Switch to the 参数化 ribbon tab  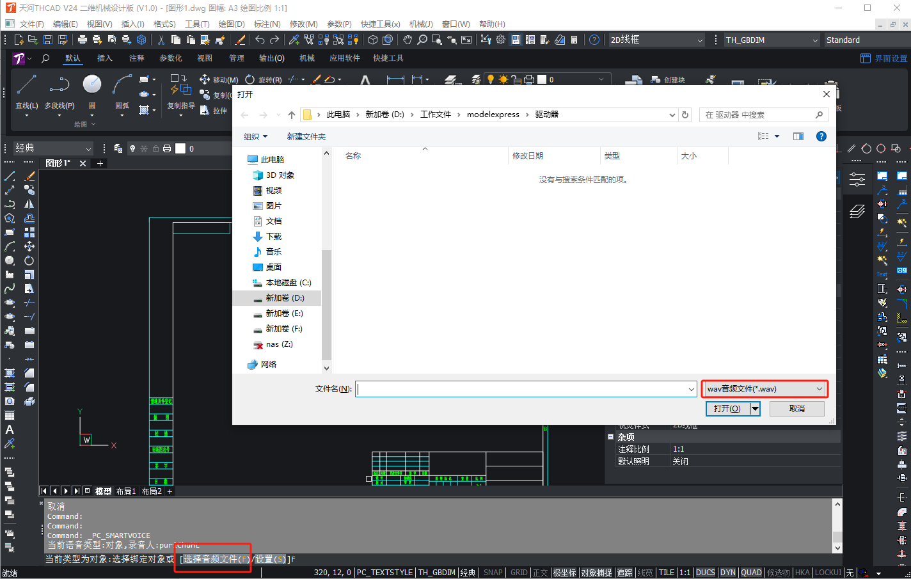click(171, 58)
